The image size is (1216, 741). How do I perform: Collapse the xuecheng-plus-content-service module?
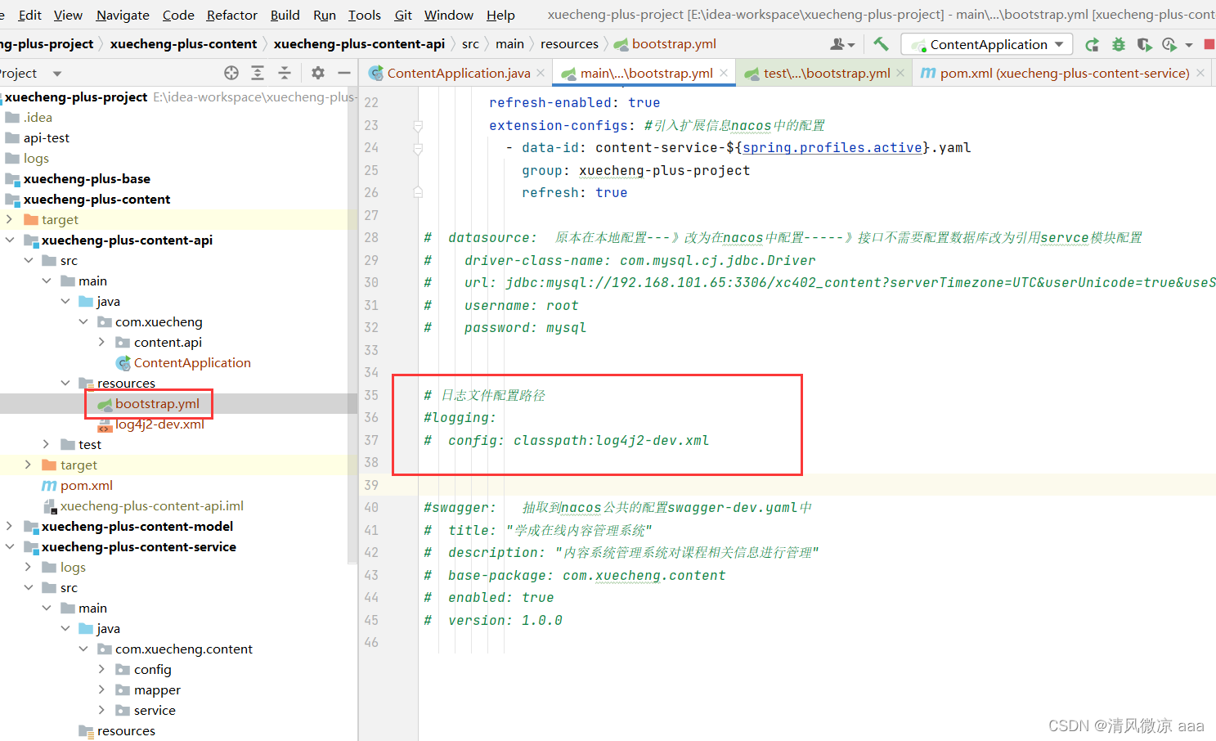(x=9, y=546)
